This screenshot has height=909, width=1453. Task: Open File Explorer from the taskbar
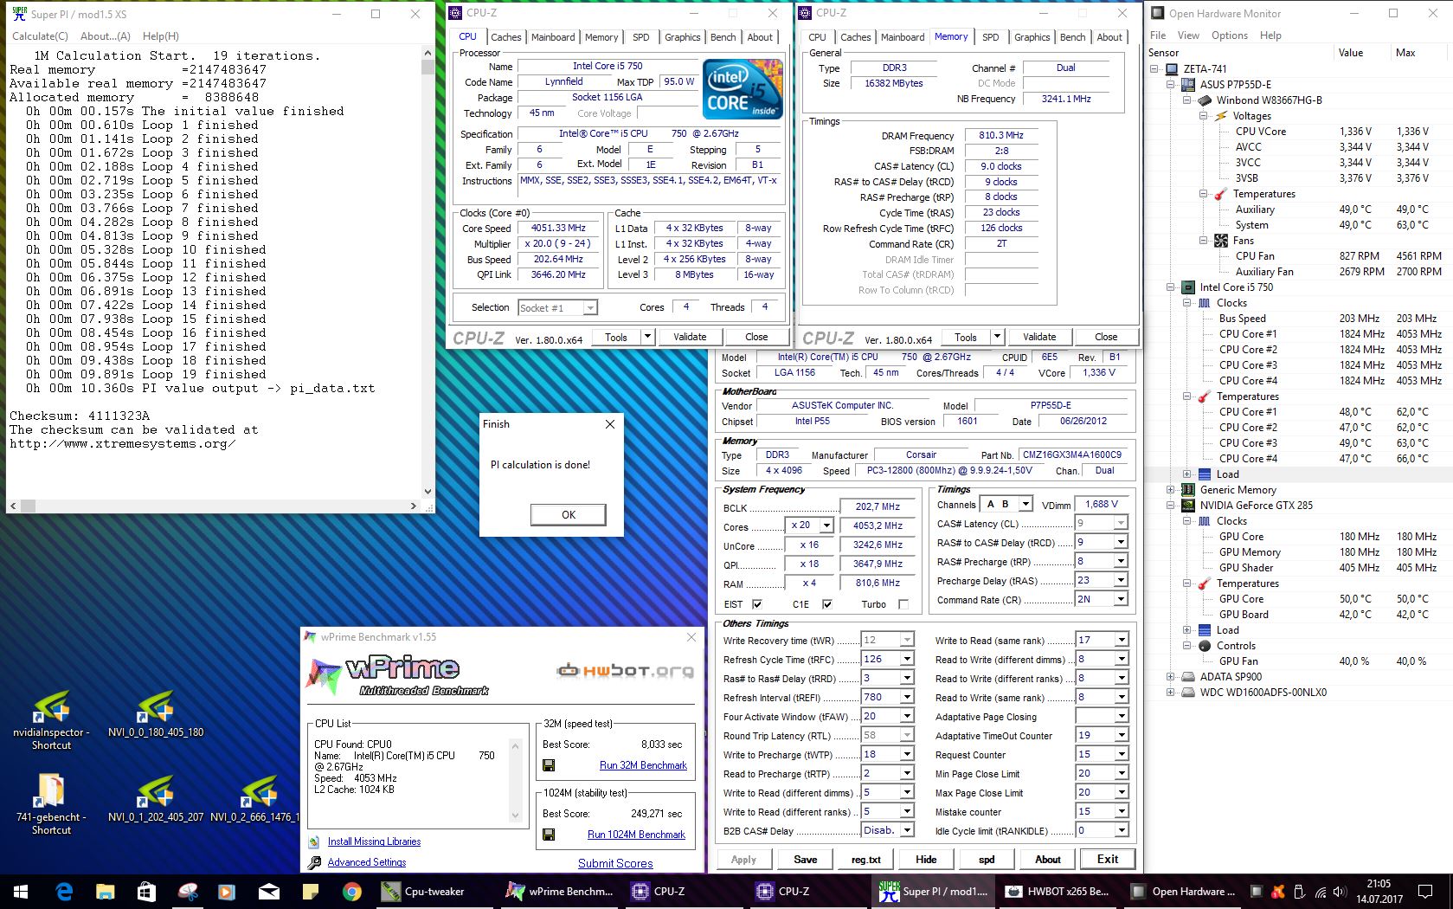click(105, 891)
